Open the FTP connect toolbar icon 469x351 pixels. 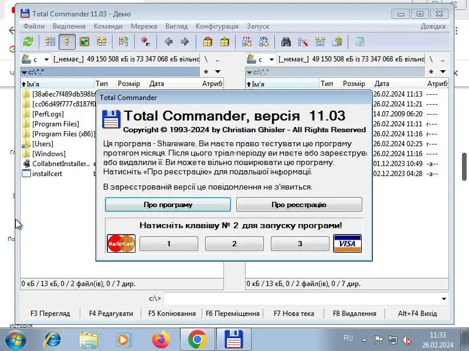(x=247, y=42)
